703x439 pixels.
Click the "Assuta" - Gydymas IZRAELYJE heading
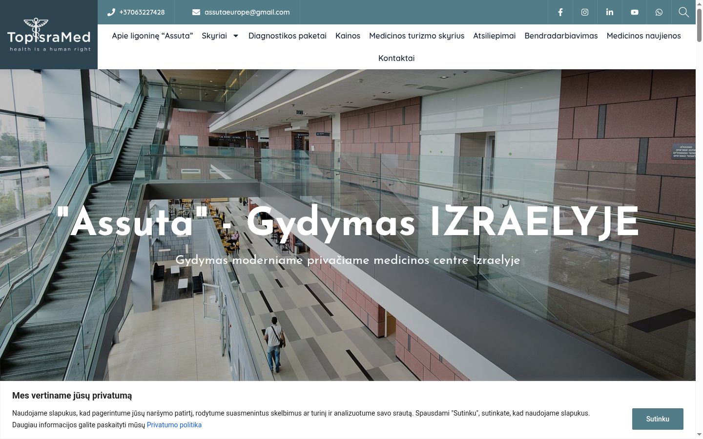click(x=348, y=222)
